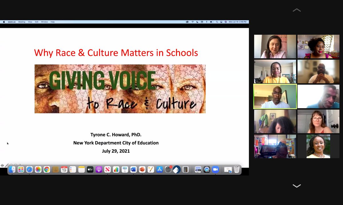This screenshot has height=205, width=343.
Task: Show more participants with down chevron
Action: click(x=297, y=186)
